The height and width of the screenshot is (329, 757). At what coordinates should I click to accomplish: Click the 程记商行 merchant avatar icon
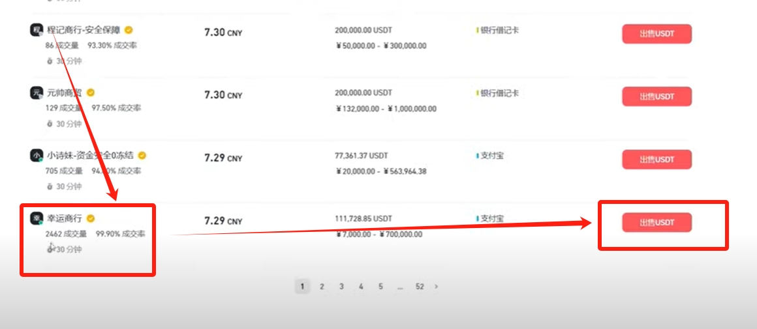point(37,30)
